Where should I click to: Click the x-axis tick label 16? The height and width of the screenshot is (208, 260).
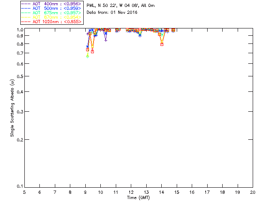pyautogui.click(x=192, y=192)
